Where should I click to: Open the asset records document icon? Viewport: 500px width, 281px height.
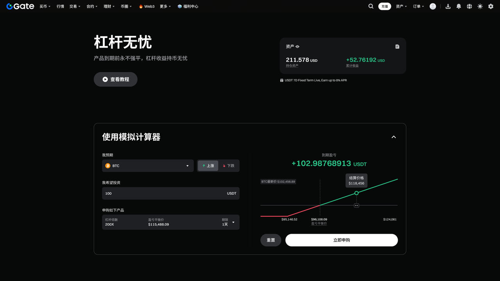(397, 46)
